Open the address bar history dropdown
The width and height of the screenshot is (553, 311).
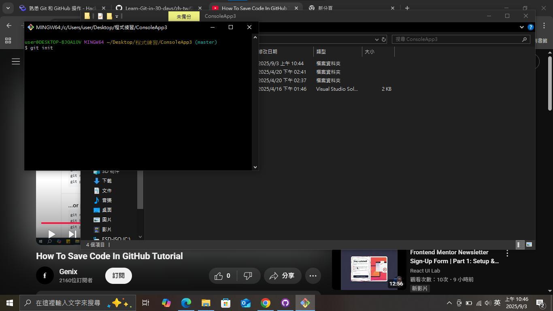(x=377, y=39)
